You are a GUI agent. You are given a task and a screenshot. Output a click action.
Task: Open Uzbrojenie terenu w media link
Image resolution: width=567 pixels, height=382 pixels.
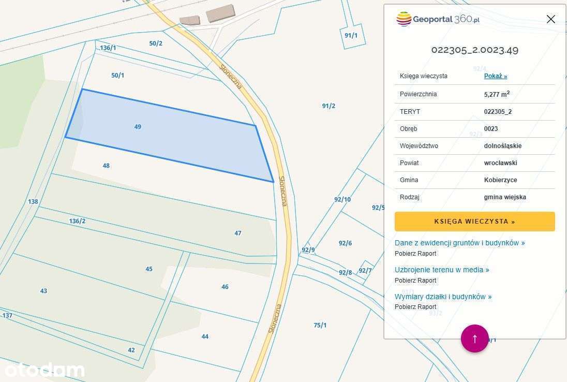441,270
